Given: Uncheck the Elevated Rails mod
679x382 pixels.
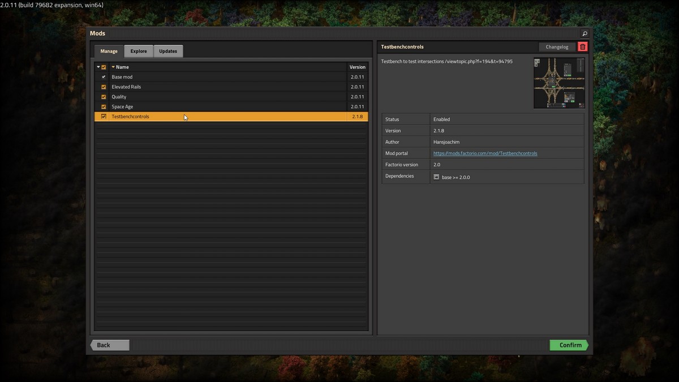Looking at the screenshot, I should (x=104, y=87).
